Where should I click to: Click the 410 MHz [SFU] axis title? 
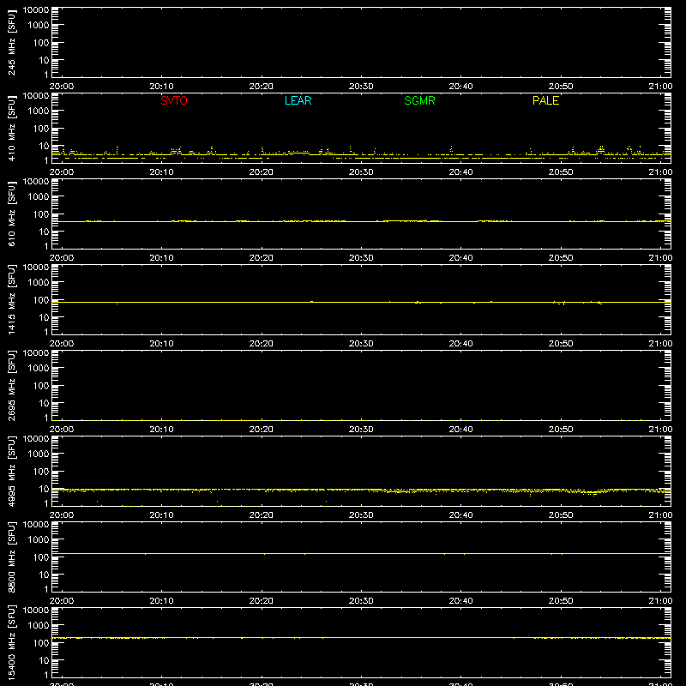[11, 128]
